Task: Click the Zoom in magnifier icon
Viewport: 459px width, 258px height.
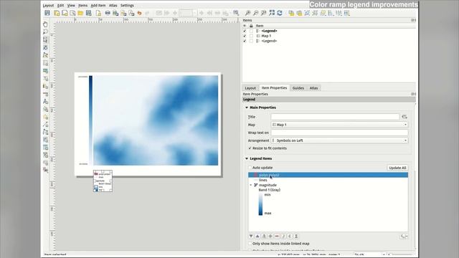Action: [248, 13]
